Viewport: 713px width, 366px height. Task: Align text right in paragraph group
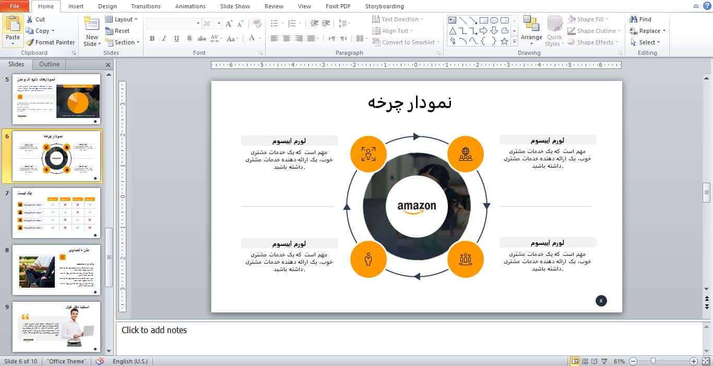click(x=299, y=38)
